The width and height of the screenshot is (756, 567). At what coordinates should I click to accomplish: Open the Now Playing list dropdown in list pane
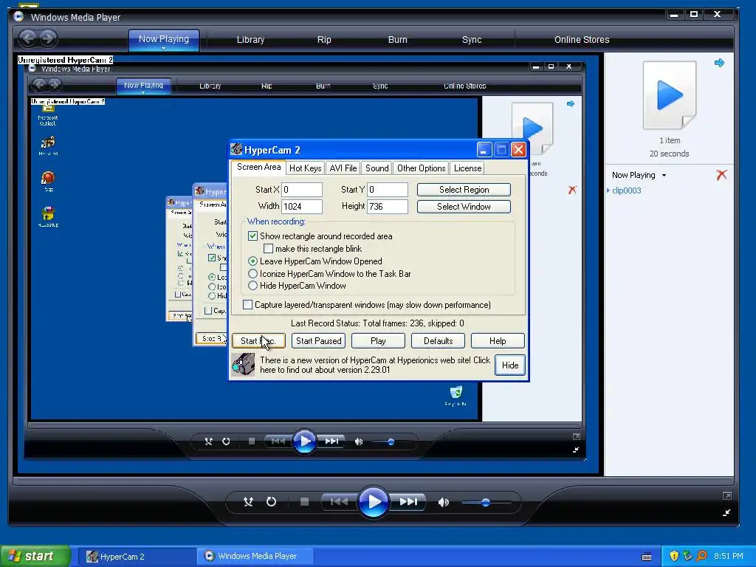point(664,175)
